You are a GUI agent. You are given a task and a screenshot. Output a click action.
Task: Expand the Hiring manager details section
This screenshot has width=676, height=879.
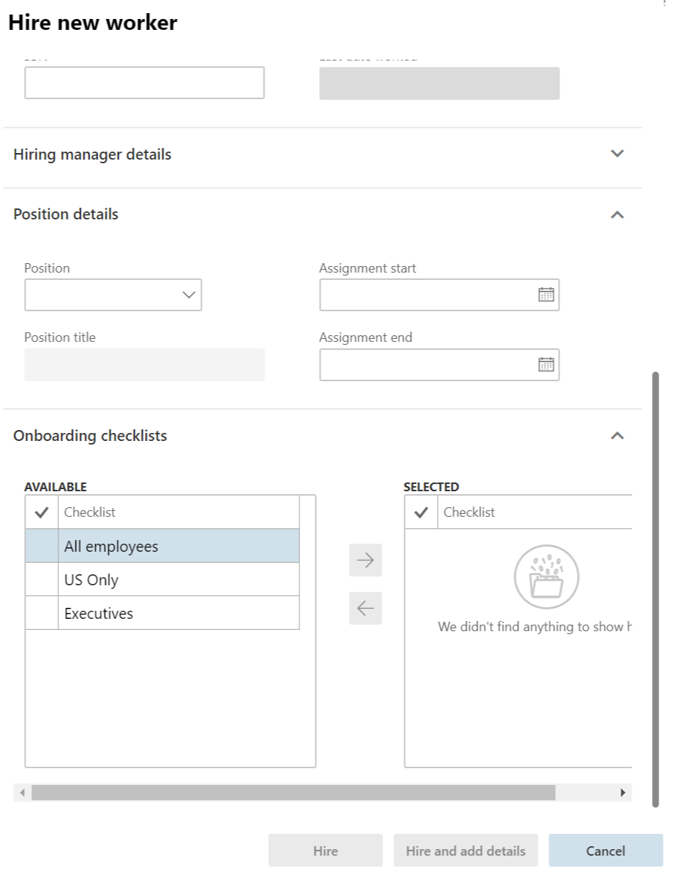click(617, 154)
